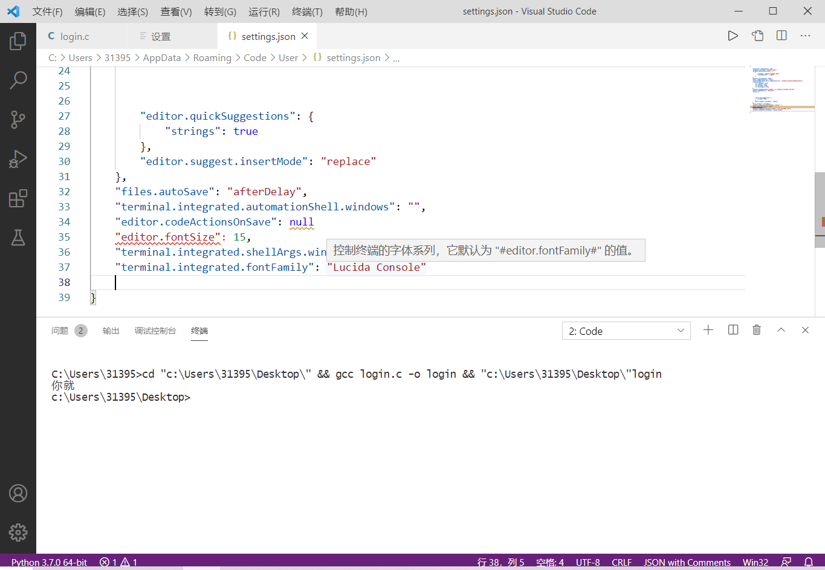Image resolution: width=825 pixels, height=570 pixels.
Task: Open the Search view in activity bar
Action: (x=18, y=80)
